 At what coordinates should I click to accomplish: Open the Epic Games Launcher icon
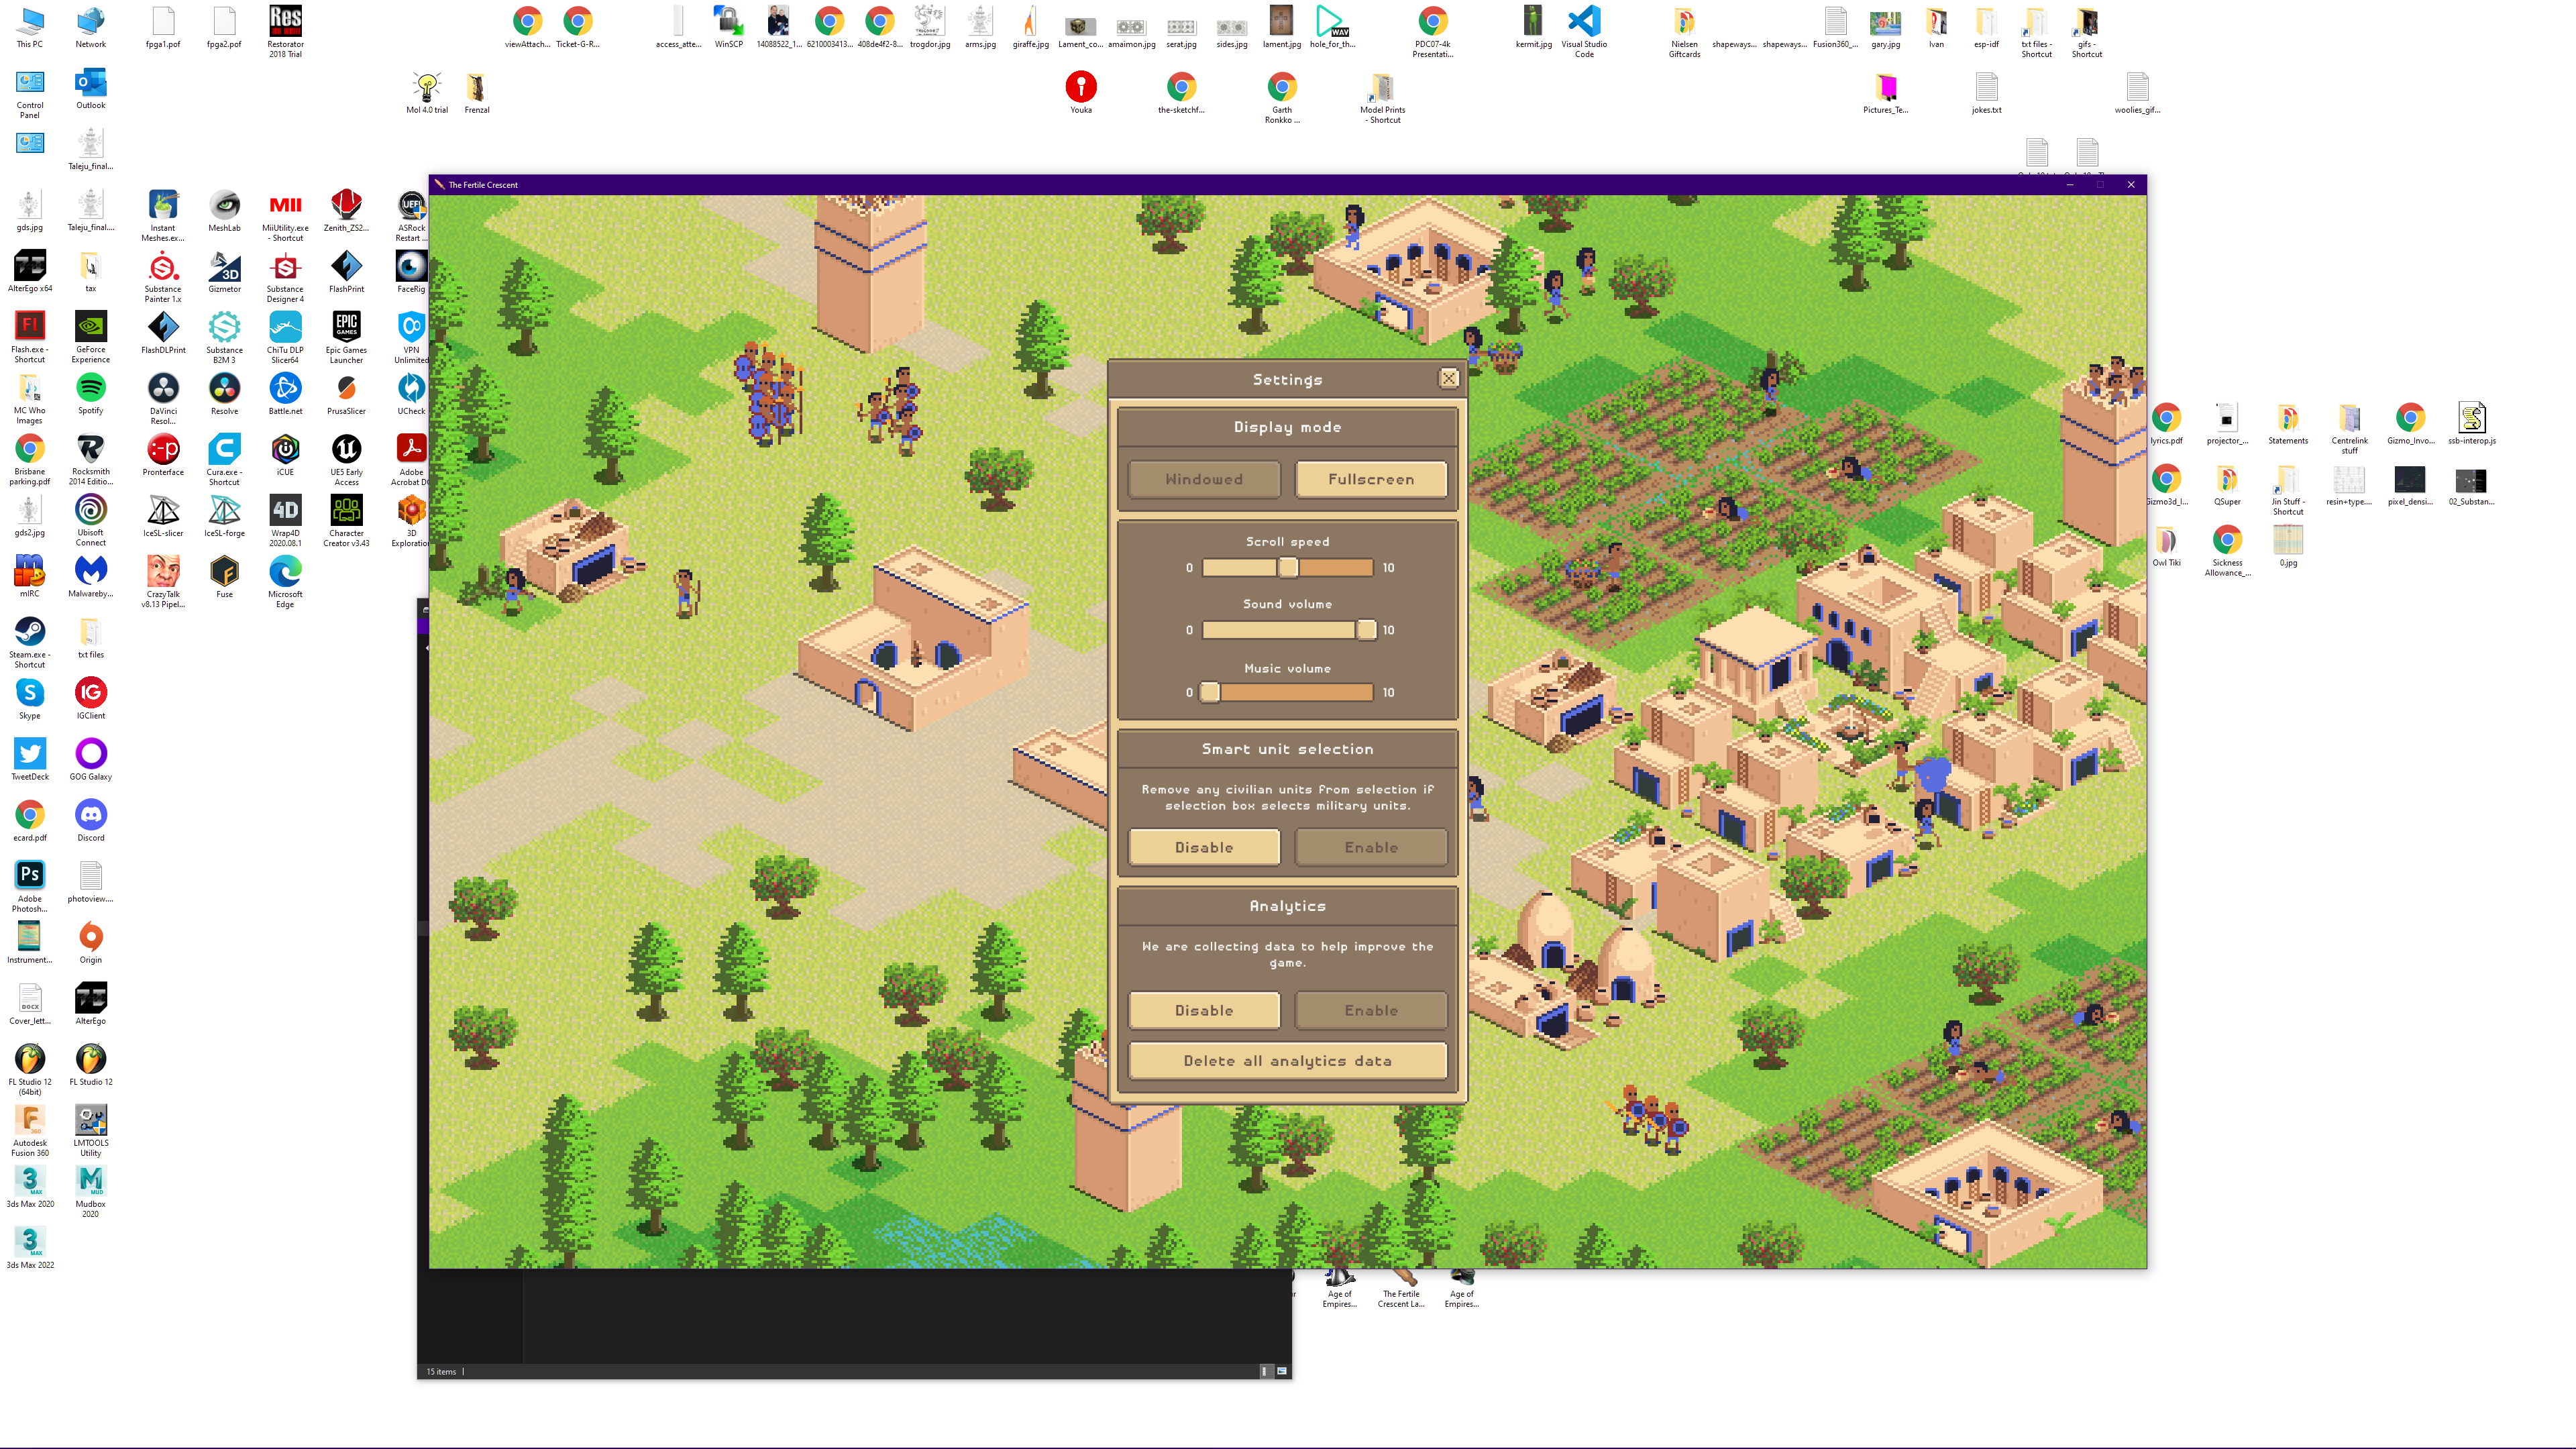[x=346, y=337]
